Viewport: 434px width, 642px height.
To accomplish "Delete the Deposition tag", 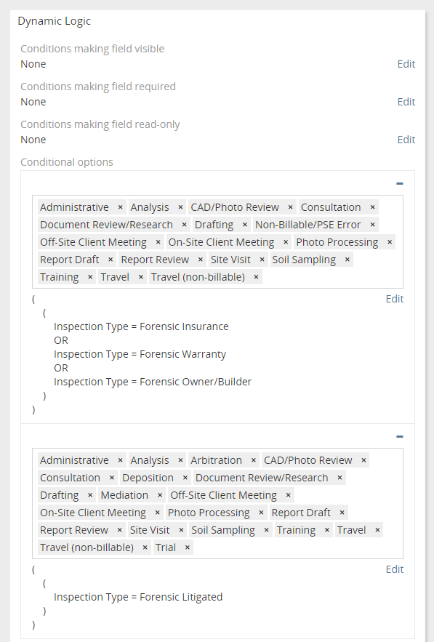I will (185, 478).
